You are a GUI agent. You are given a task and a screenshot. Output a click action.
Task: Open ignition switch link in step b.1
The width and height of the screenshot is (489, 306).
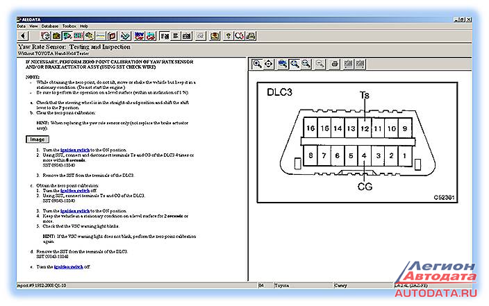point(75,150)
